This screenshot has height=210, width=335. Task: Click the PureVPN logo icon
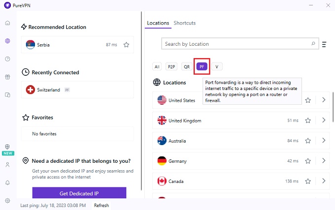pyautogui.click(x=7, y=5)
